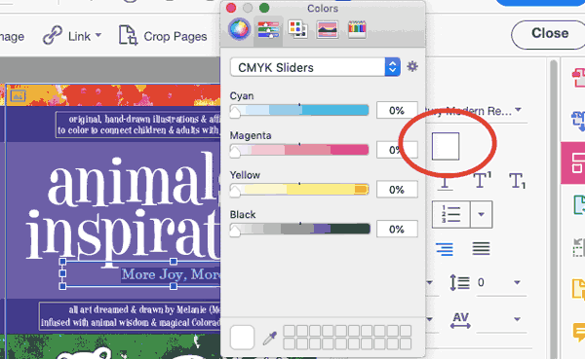Click the first empty saved color well
585x359 pixels.
[x=290, y=331]
